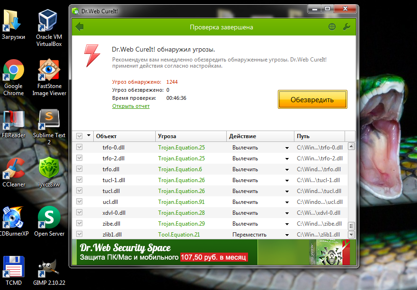Open settings wrench icon in Dr.Web
Screen dimensions: 417x290
coord(346,27)
